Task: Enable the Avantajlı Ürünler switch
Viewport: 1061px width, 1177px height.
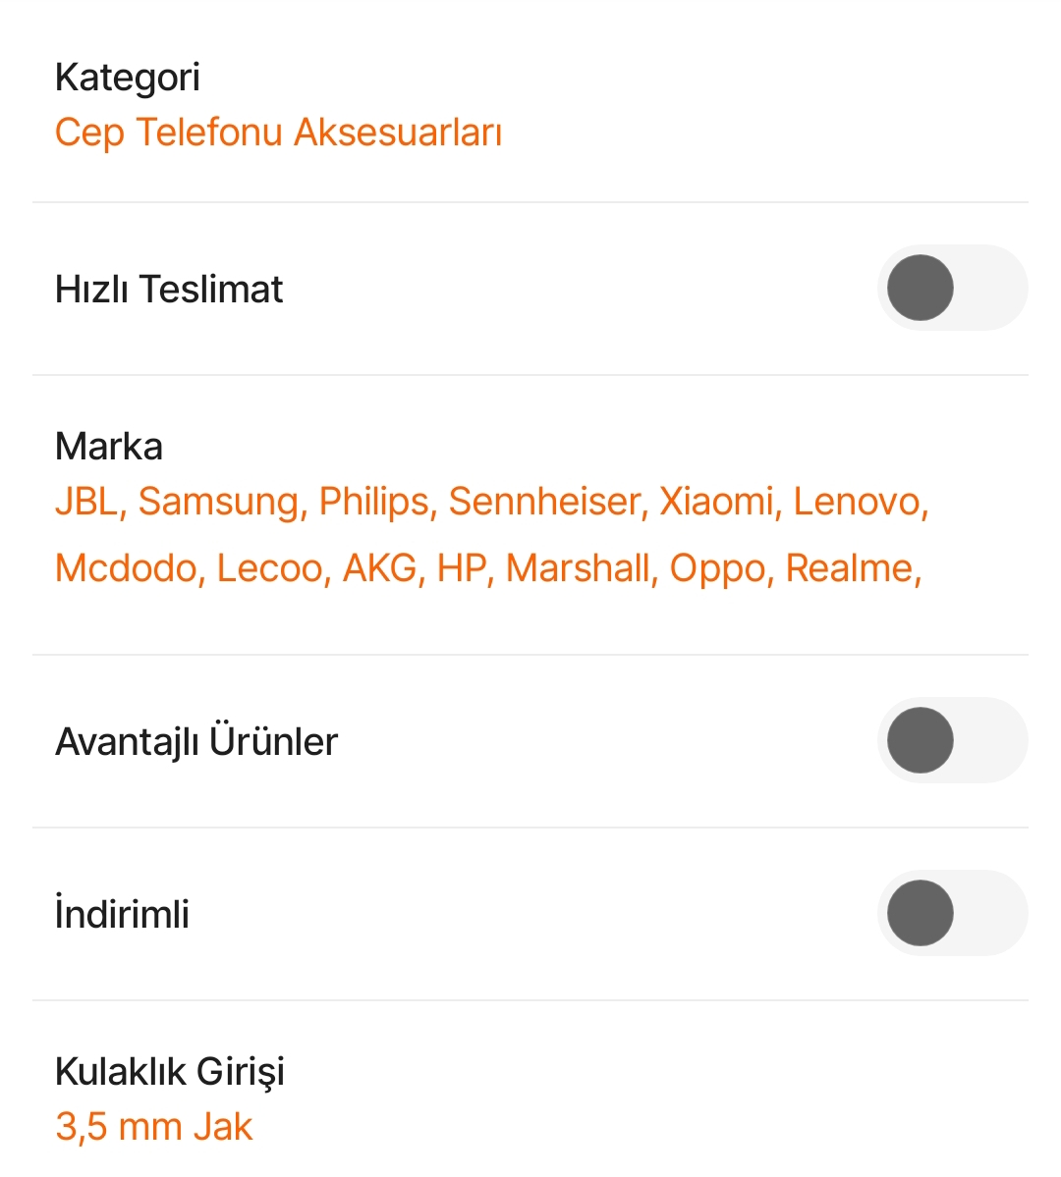Action: click(951, 740)
